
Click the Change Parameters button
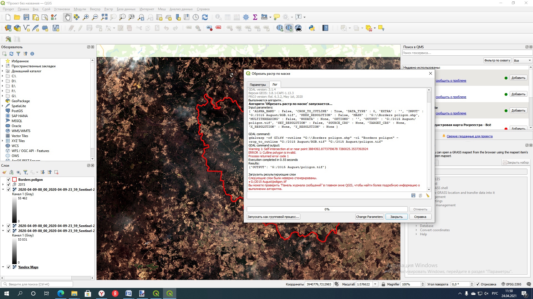(369, 217)
